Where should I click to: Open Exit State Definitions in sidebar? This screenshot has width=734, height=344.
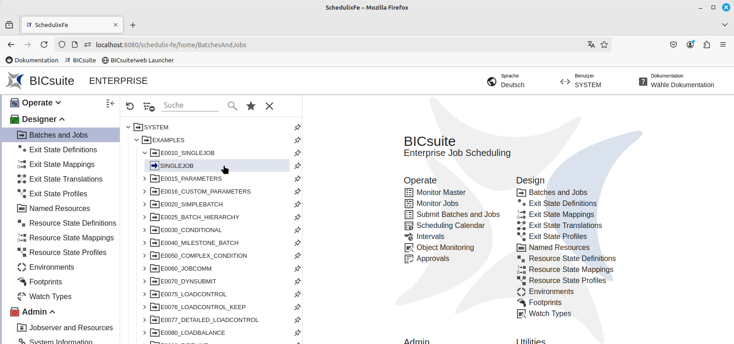[x=63, y=150]
